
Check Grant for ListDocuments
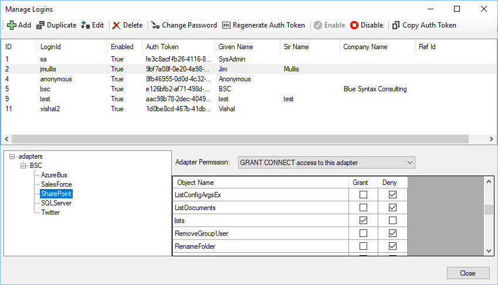363,208
